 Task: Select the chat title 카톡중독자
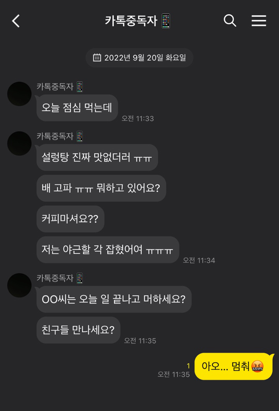coord(131,21)
